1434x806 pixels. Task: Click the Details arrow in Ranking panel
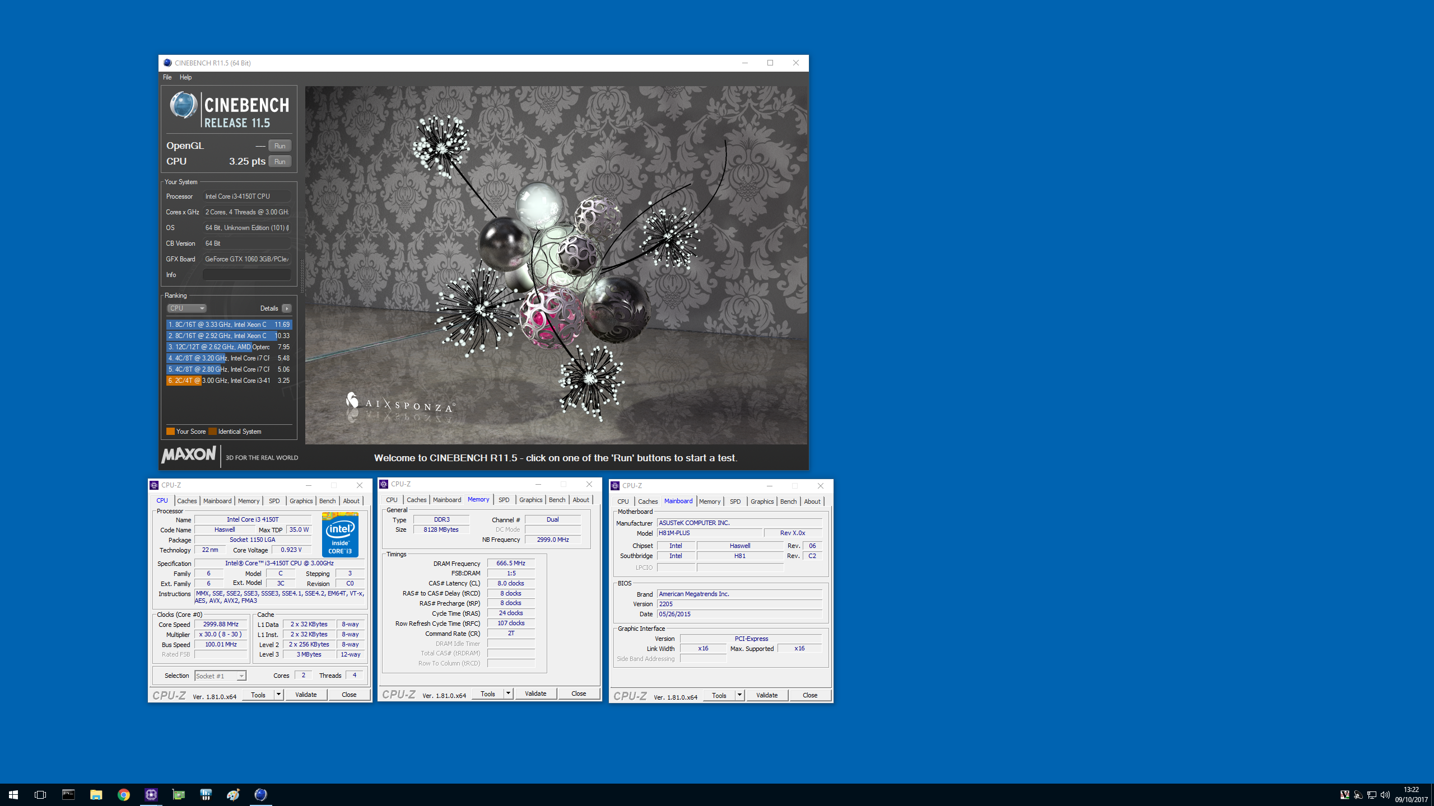click(287, 308)
